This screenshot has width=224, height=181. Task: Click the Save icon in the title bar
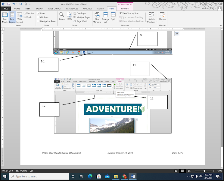[8, 4]
